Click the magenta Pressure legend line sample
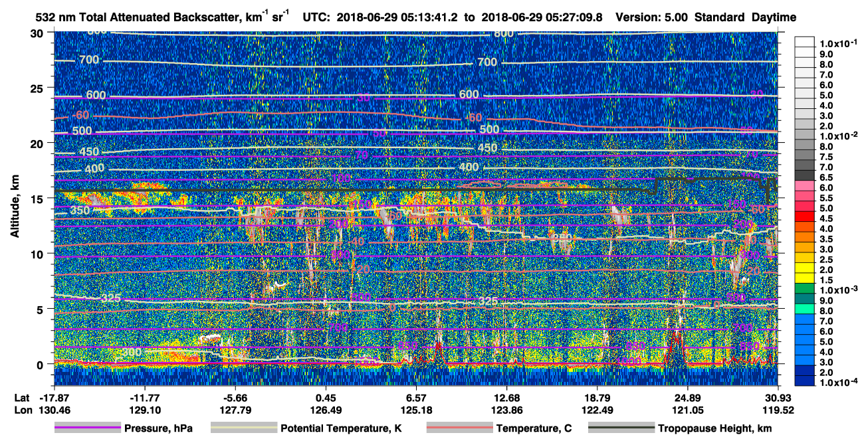The height and width of the screenshot is (443, 864). [x=87, y=428]
